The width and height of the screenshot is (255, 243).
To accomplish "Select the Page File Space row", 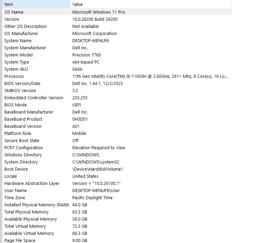I will (x=117, y=241).
